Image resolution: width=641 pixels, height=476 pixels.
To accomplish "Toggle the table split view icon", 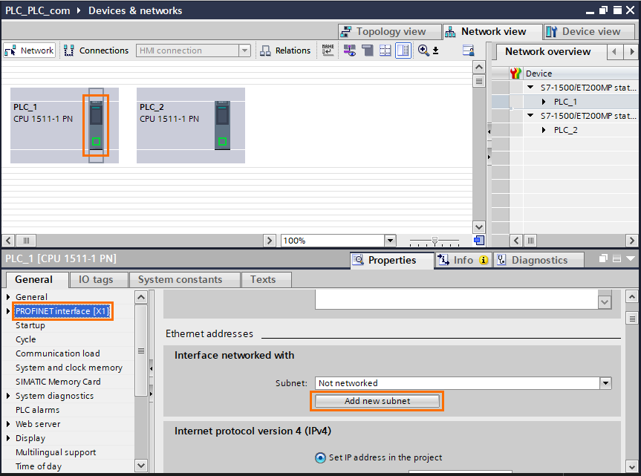I will [403, 50].
